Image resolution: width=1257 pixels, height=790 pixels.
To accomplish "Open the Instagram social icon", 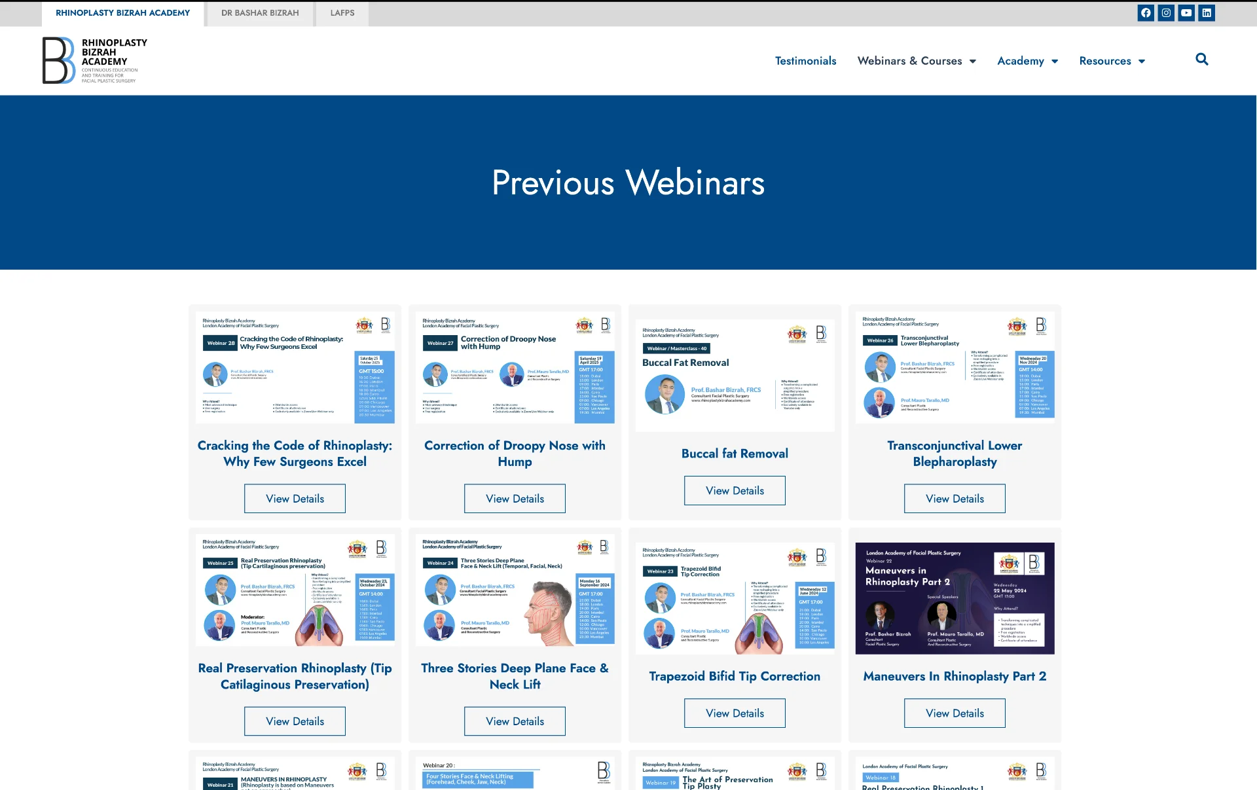I will point(1166,12).
